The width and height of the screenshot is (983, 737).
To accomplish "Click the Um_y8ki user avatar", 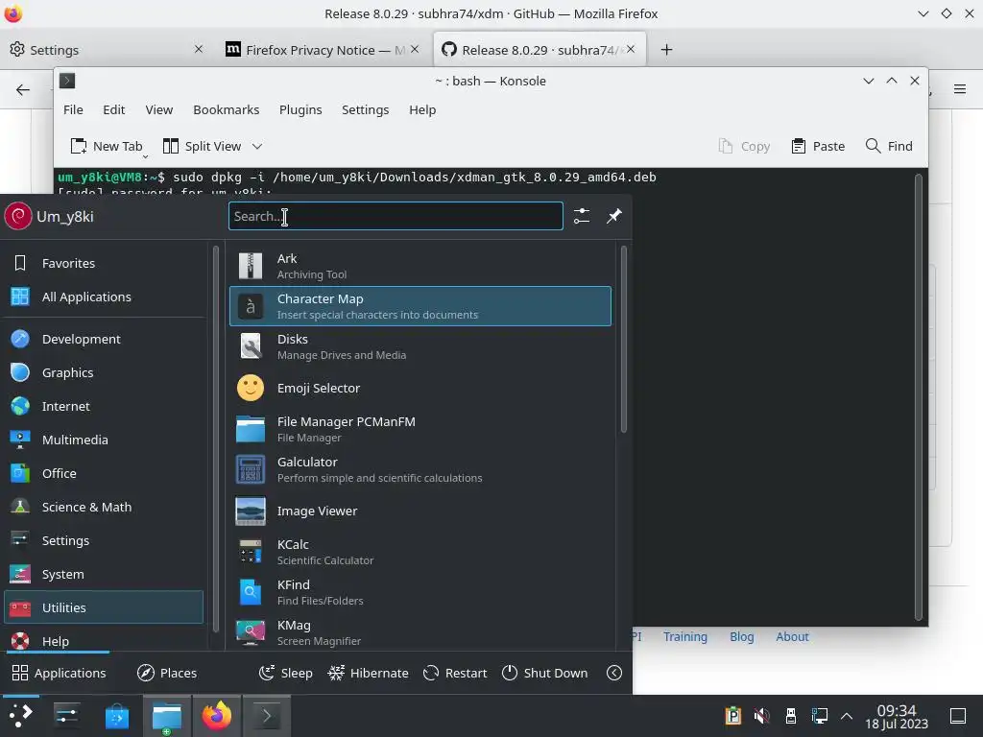I will pyautogui.click(x=18, y=216).
